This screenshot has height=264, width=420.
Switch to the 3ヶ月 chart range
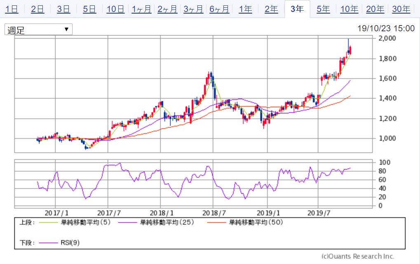(193, 9)
